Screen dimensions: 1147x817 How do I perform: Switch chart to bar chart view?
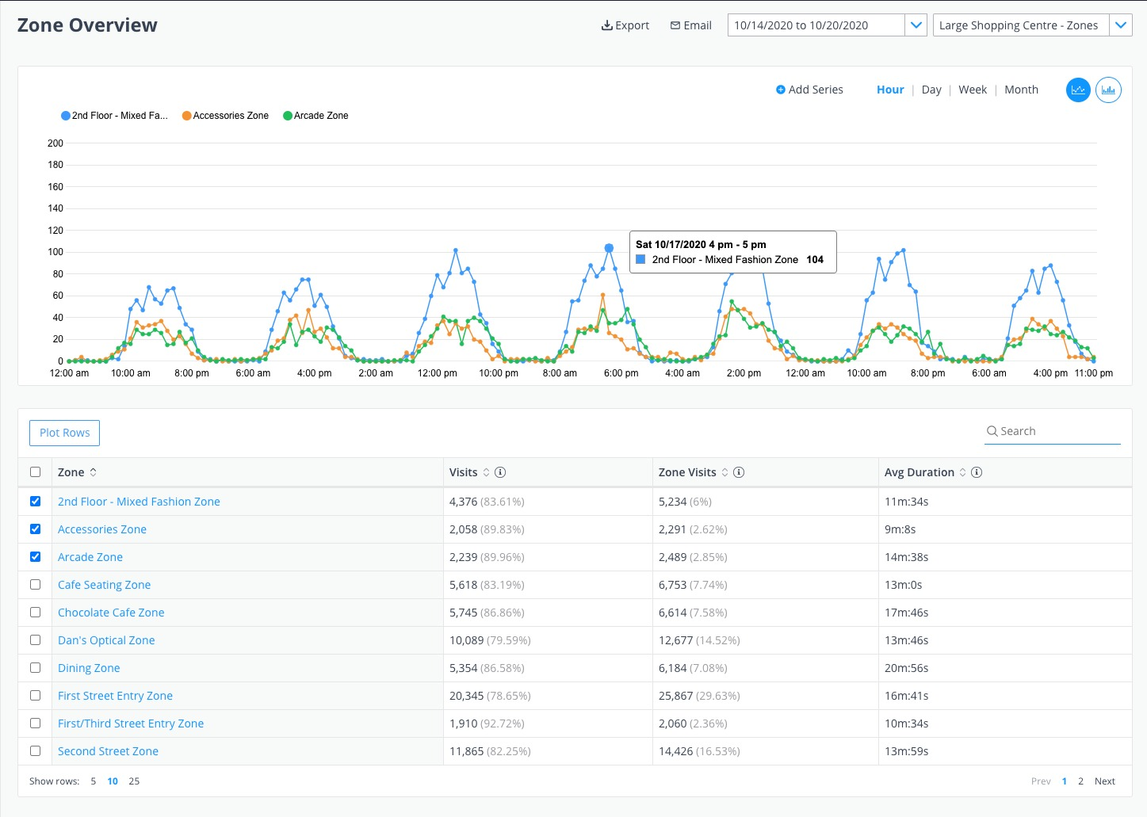[x=1108, y=90]
